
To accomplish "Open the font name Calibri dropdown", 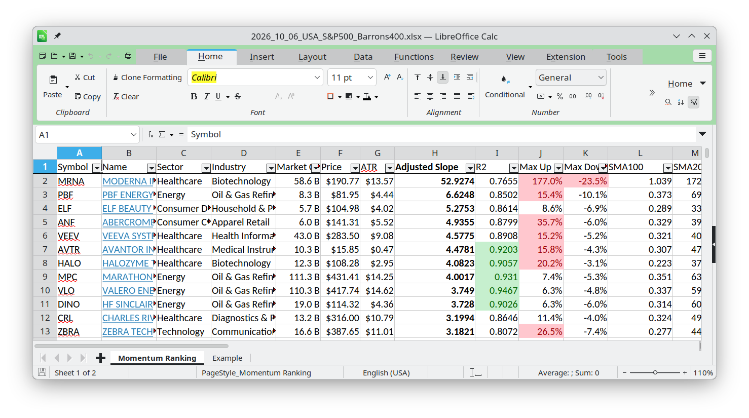I will (x=317, y=78).
